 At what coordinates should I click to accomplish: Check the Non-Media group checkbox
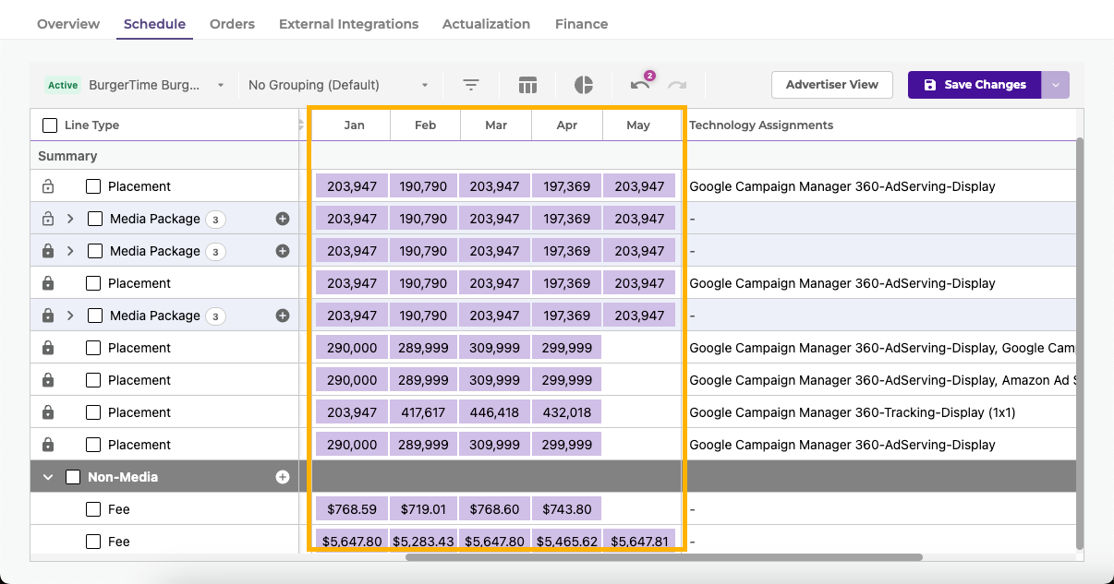click(x=73, y=477)
